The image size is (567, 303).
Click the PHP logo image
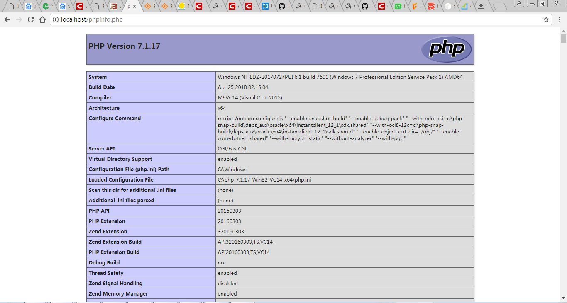click(x=446, y=49)
